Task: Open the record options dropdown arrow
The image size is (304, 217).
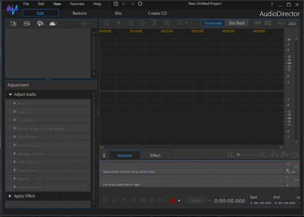Action: pyautogui.click(x=179, y=201)
